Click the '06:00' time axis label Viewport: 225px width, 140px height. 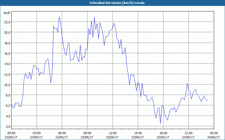[x=62, y=133]
